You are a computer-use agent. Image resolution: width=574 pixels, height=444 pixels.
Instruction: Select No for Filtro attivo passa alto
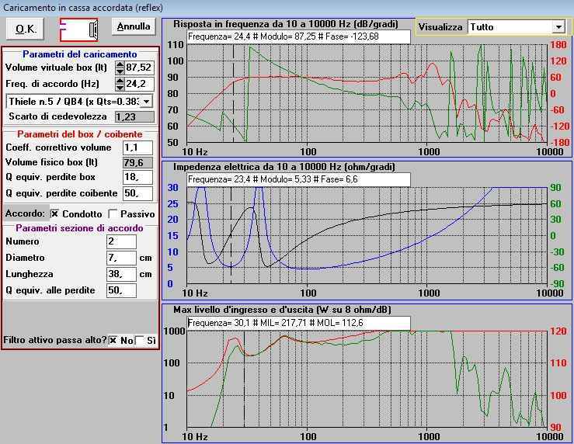pos(113,341)
